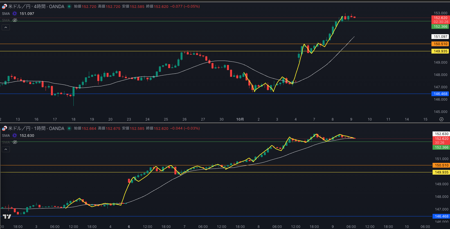Click the TradingView logo in lower chart
450x229 pixels.
tap(7, 216)
